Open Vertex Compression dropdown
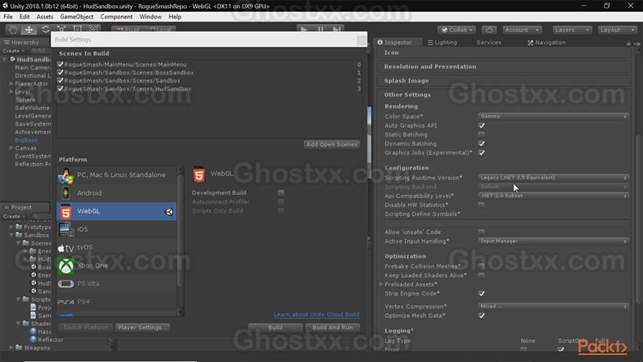Screen dimensions: 643x362 point(553,306)
